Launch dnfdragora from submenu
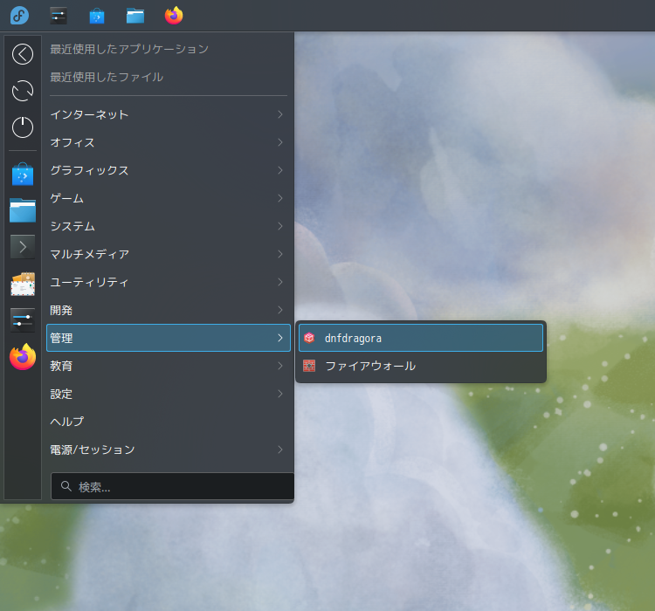The image size is (655, 611). pos(421,338)
